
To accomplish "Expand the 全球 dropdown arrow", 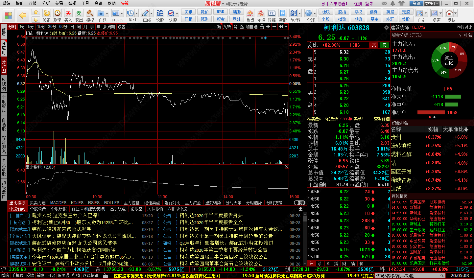I will click(x=314, y=13).
